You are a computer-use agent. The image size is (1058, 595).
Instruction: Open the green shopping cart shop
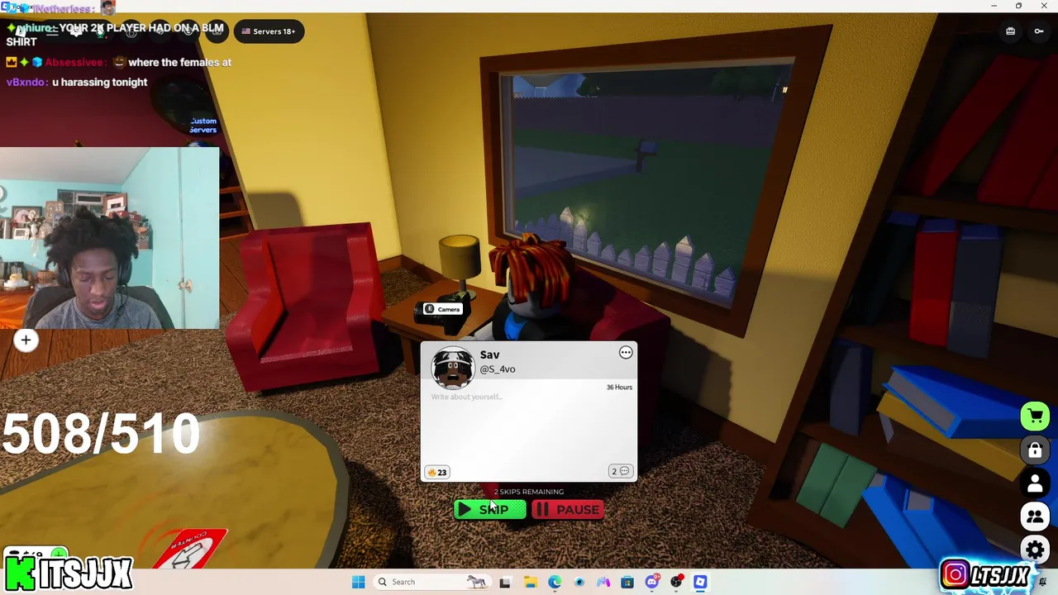[1035, 416]
